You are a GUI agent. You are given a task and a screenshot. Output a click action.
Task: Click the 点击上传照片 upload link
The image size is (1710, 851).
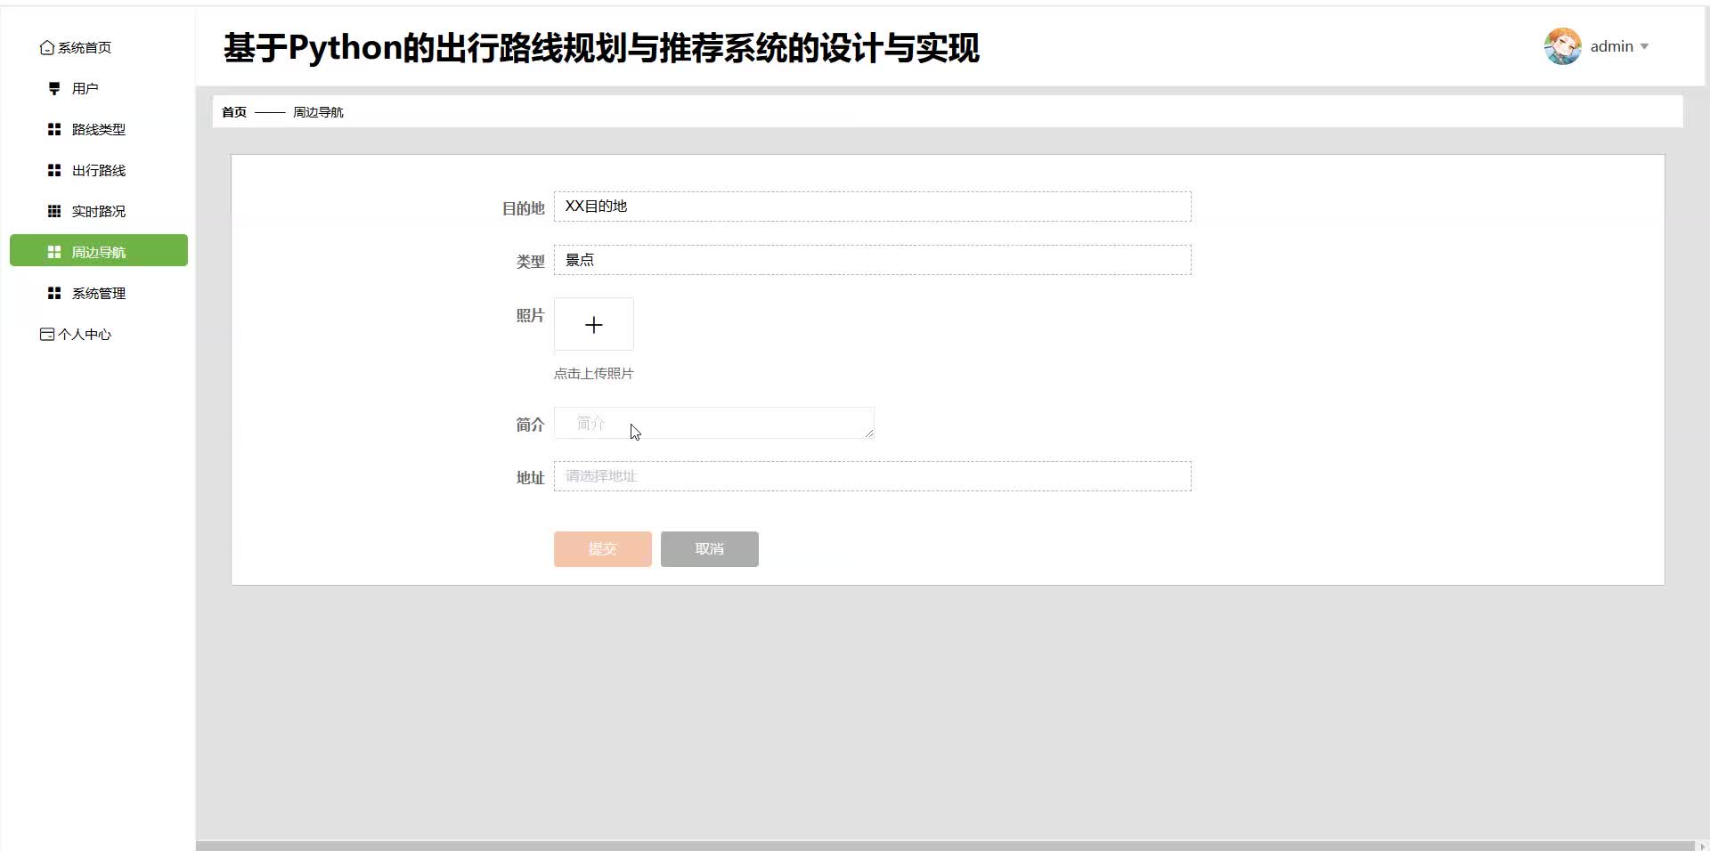(x=593, y=373)
